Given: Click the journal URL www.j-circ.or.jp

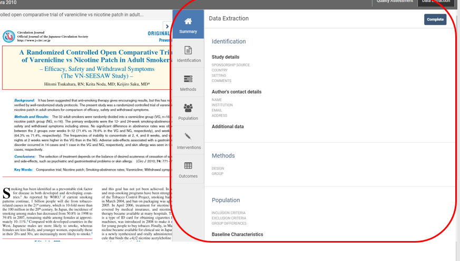Looking at the screenshot, I should [34, 40].
